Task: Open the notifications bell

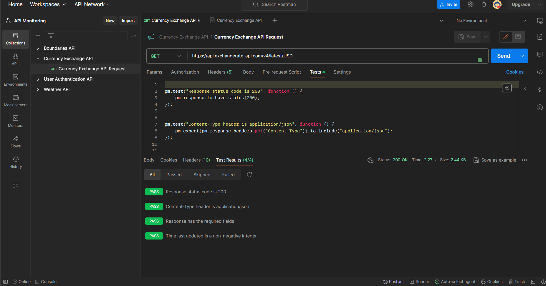Action: click(x=484, y=4)
